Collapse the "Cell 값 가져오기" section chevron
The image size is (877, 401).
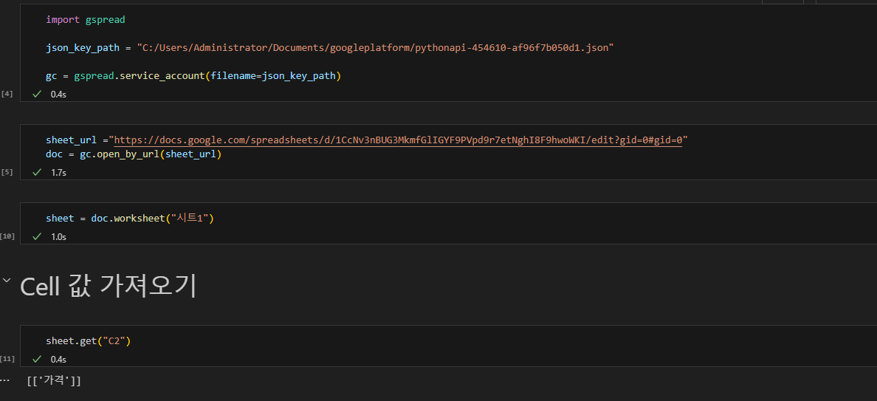tap(6, 280)
